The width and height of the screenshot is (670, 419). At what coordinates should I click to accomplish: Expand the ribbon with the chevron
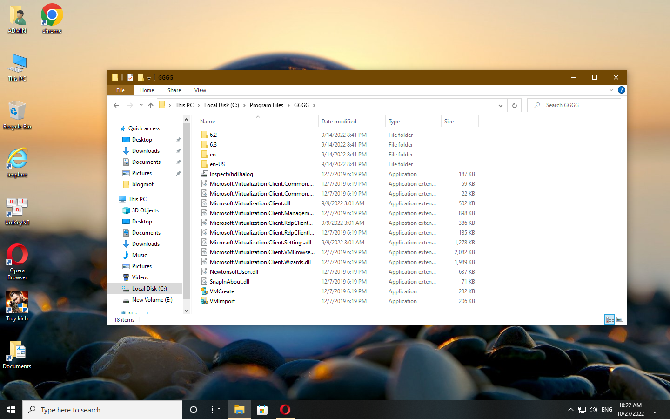point(611,90)
